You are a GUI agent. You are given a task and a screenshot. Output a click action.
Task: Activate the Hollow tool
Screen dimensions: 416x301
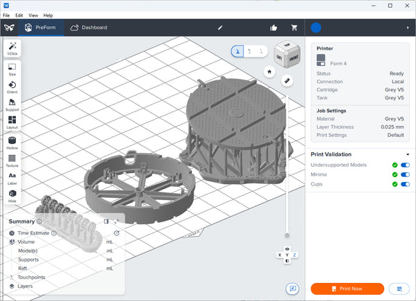click(x=12, y=141)
